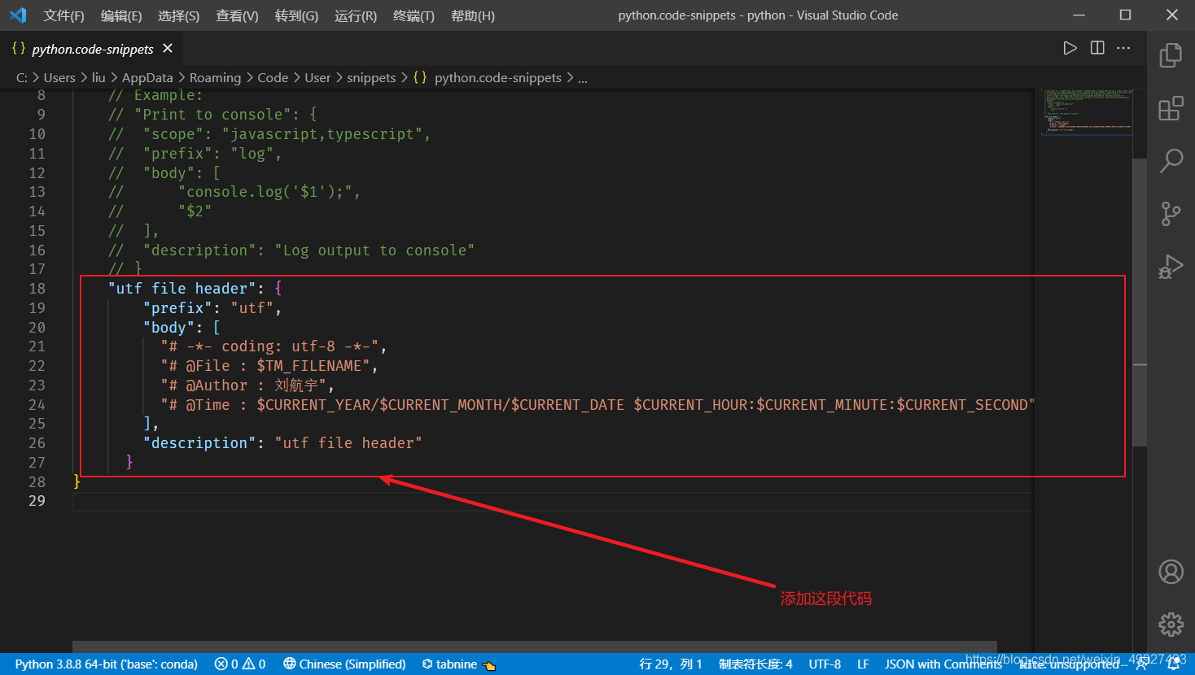Click the "description": "utf file header" line

[282, 443]
